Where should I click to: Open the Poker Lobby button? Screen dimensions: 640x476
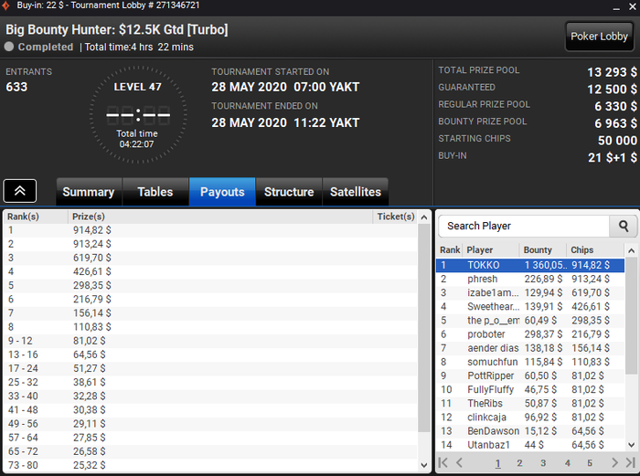(599, 37)
